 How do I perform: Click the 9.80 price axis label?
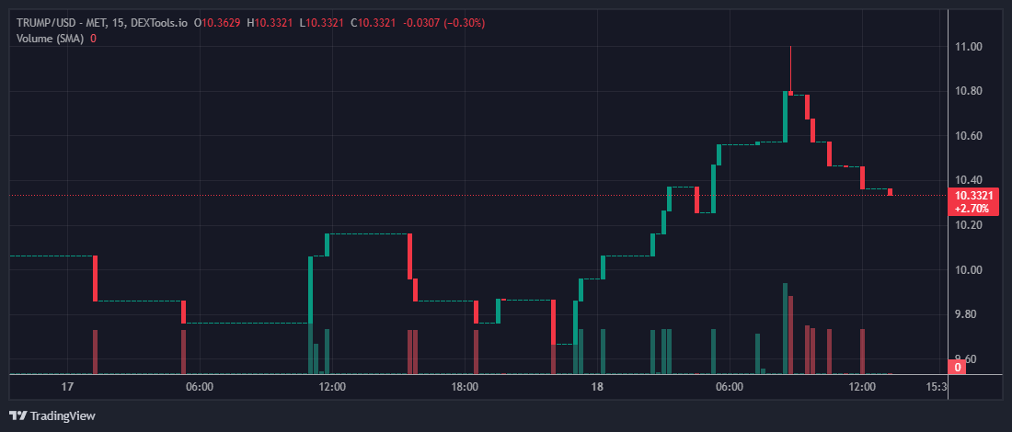point(968,314)
